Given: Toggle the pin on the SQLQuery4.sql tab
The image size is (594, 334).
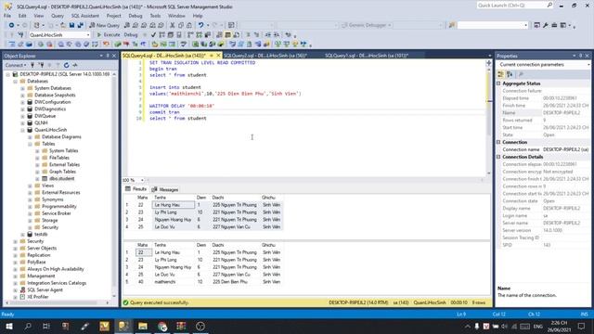Looking at the screenshot, I should 212,56.
